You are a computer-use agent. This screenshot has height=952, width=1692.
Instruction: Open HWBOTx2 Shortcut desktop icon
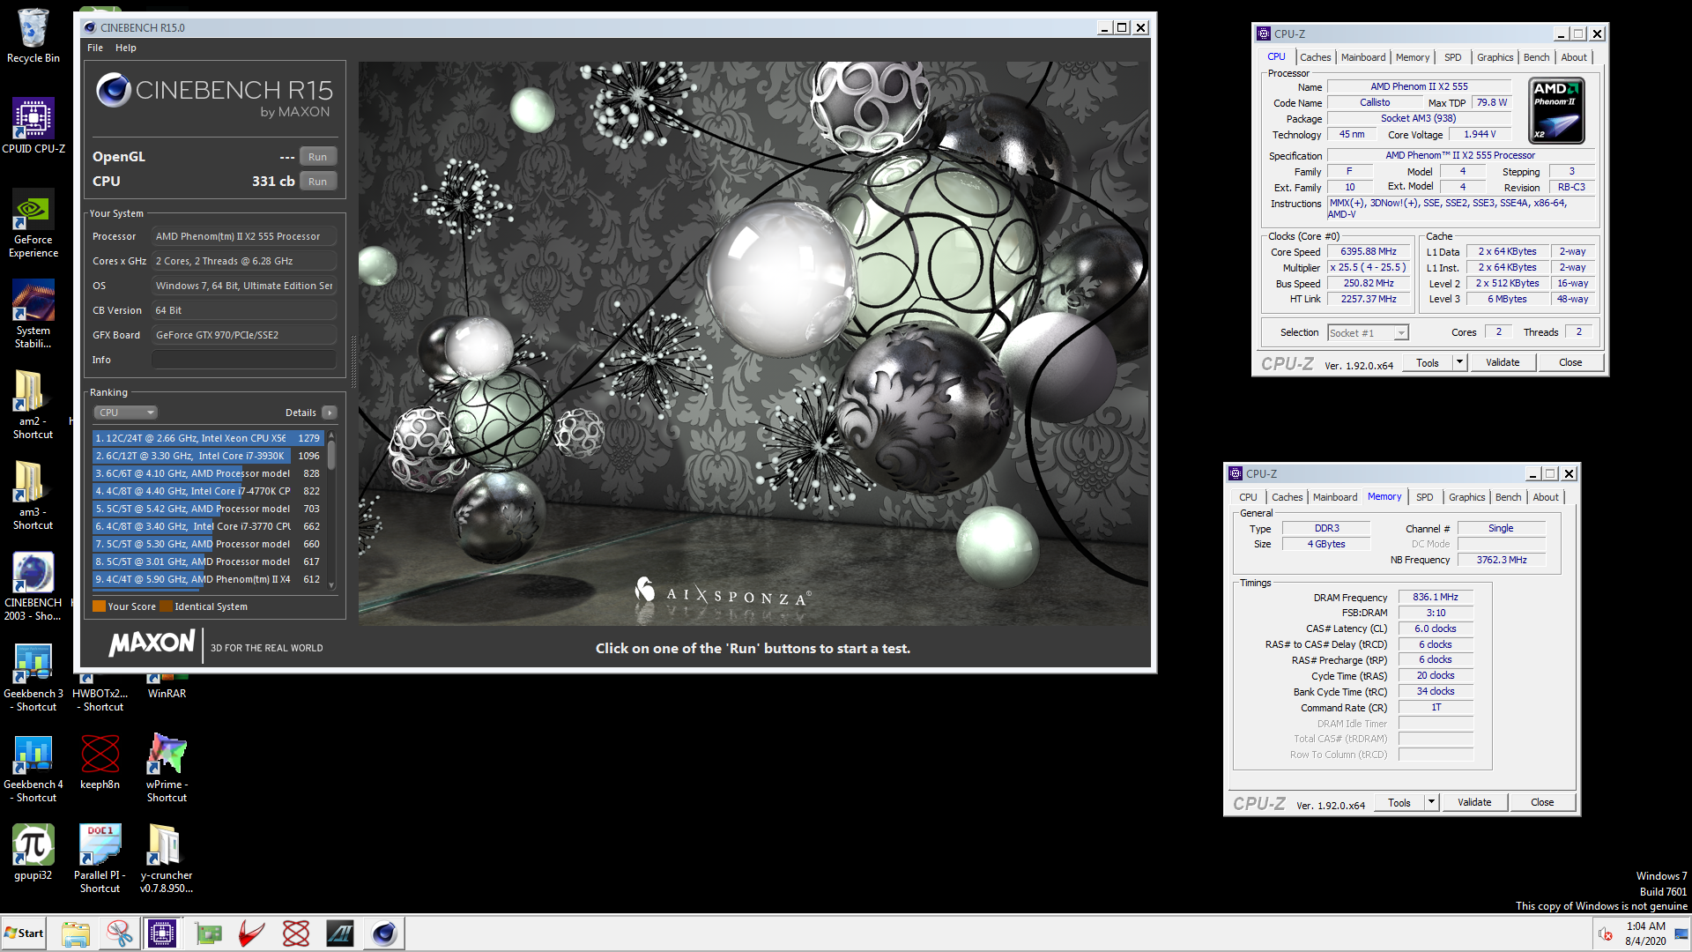tap(100, 692)
